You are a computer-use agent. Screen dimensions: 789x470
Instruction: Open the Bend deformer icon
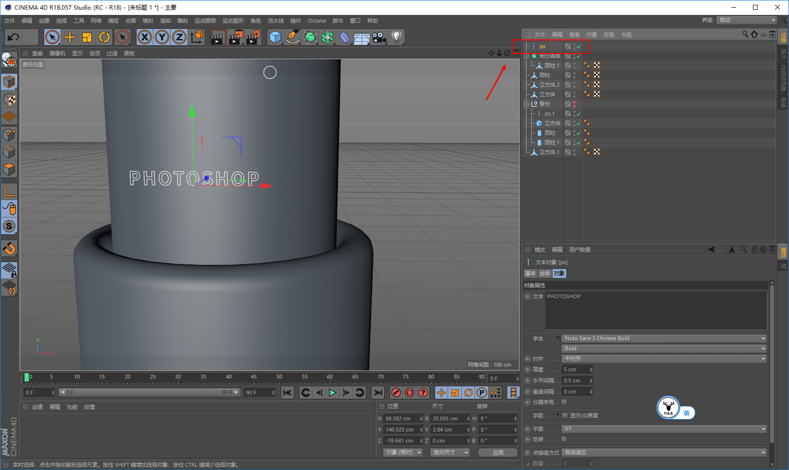pyautogui.click(x=345, y=37)
